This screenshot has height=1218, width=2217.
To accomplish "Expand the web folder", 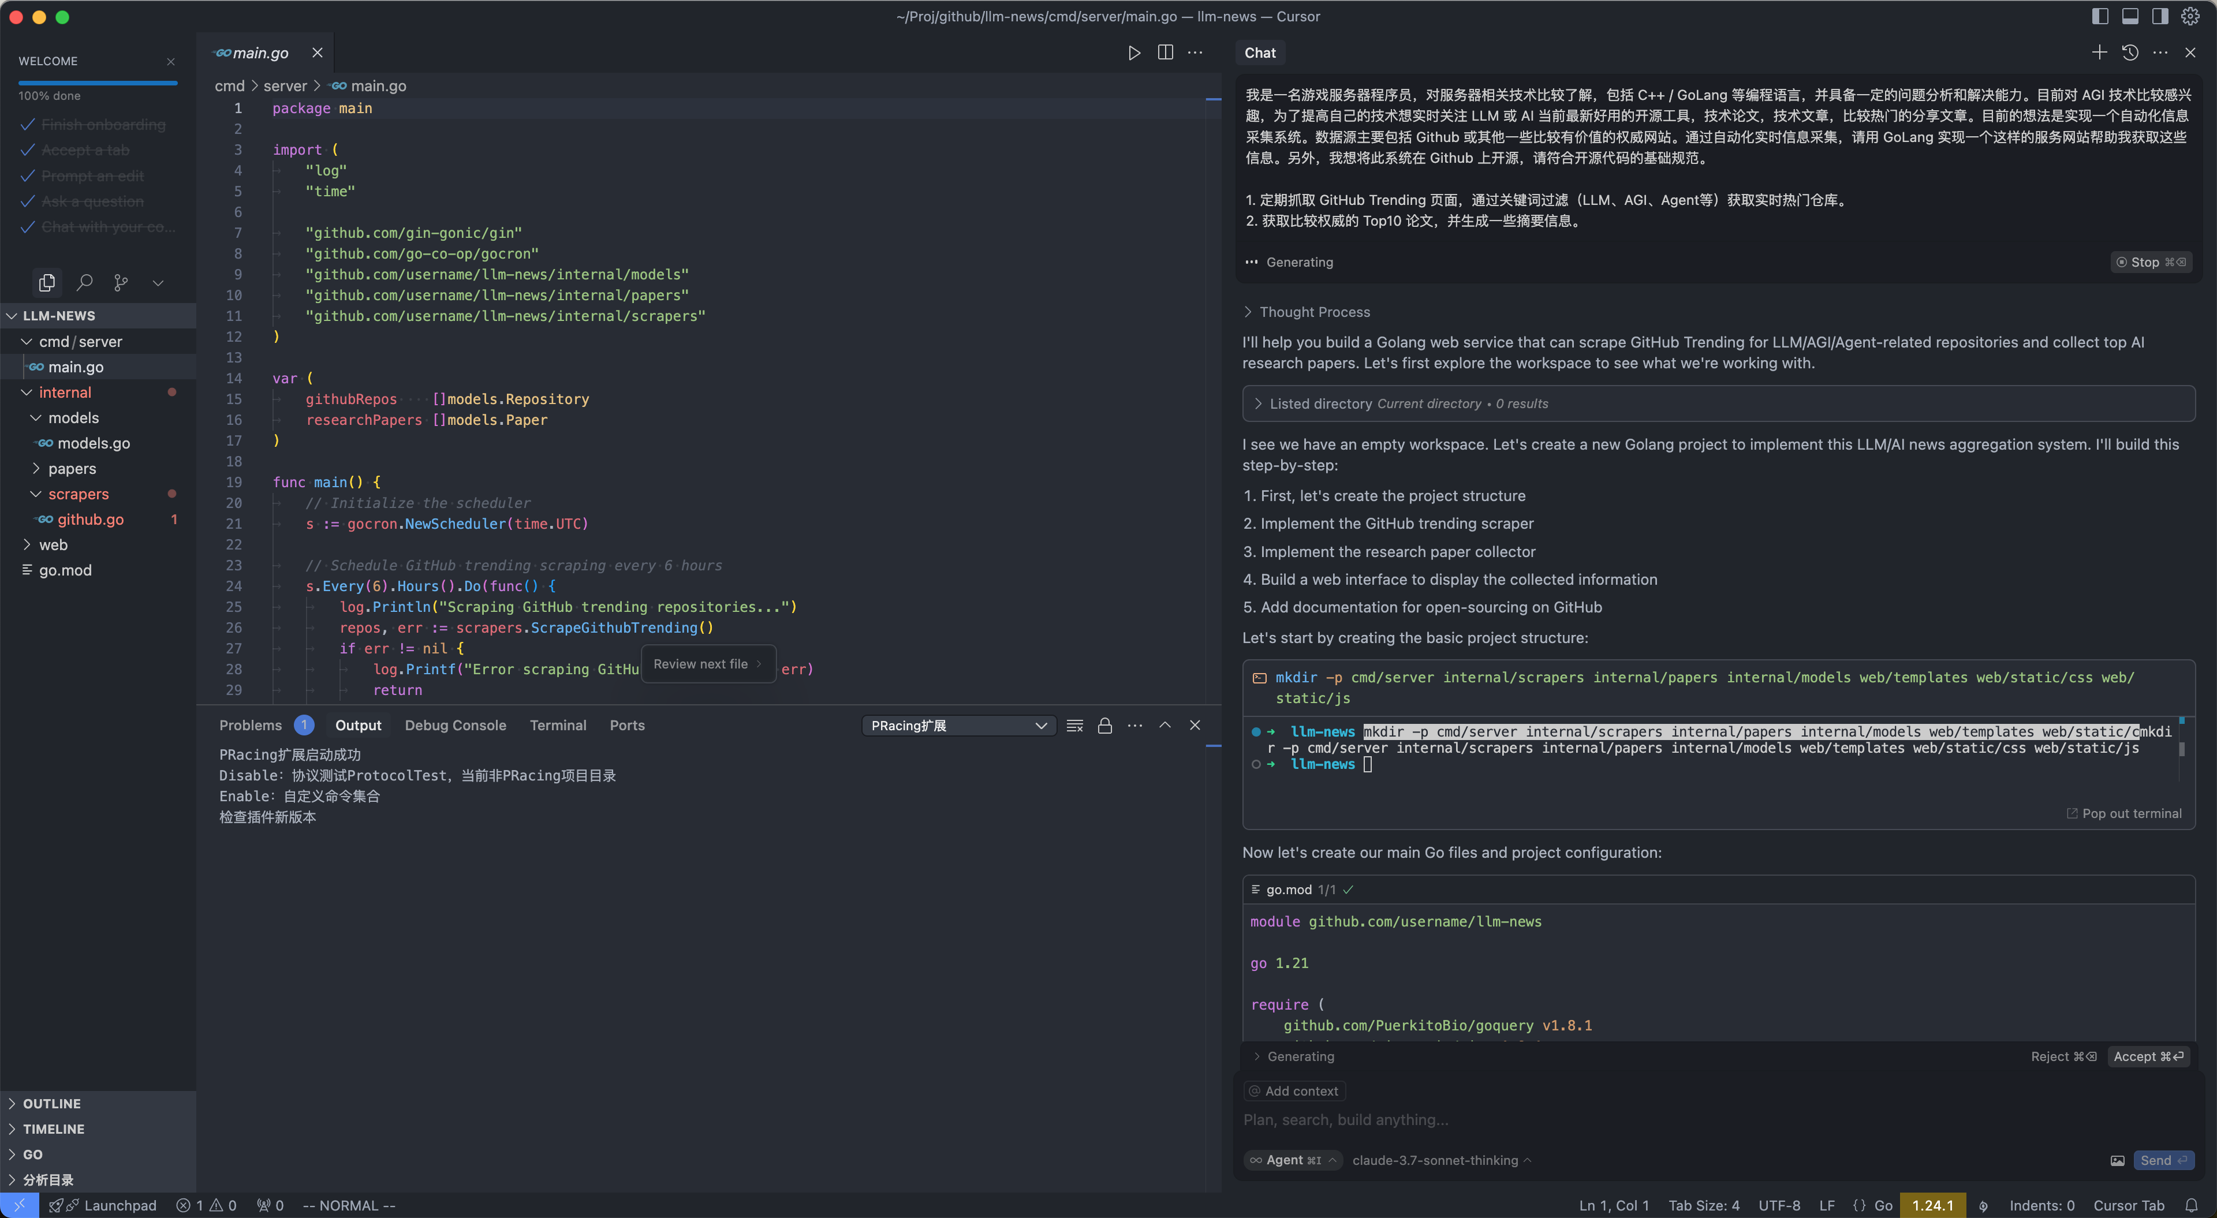I will point(98,545).
